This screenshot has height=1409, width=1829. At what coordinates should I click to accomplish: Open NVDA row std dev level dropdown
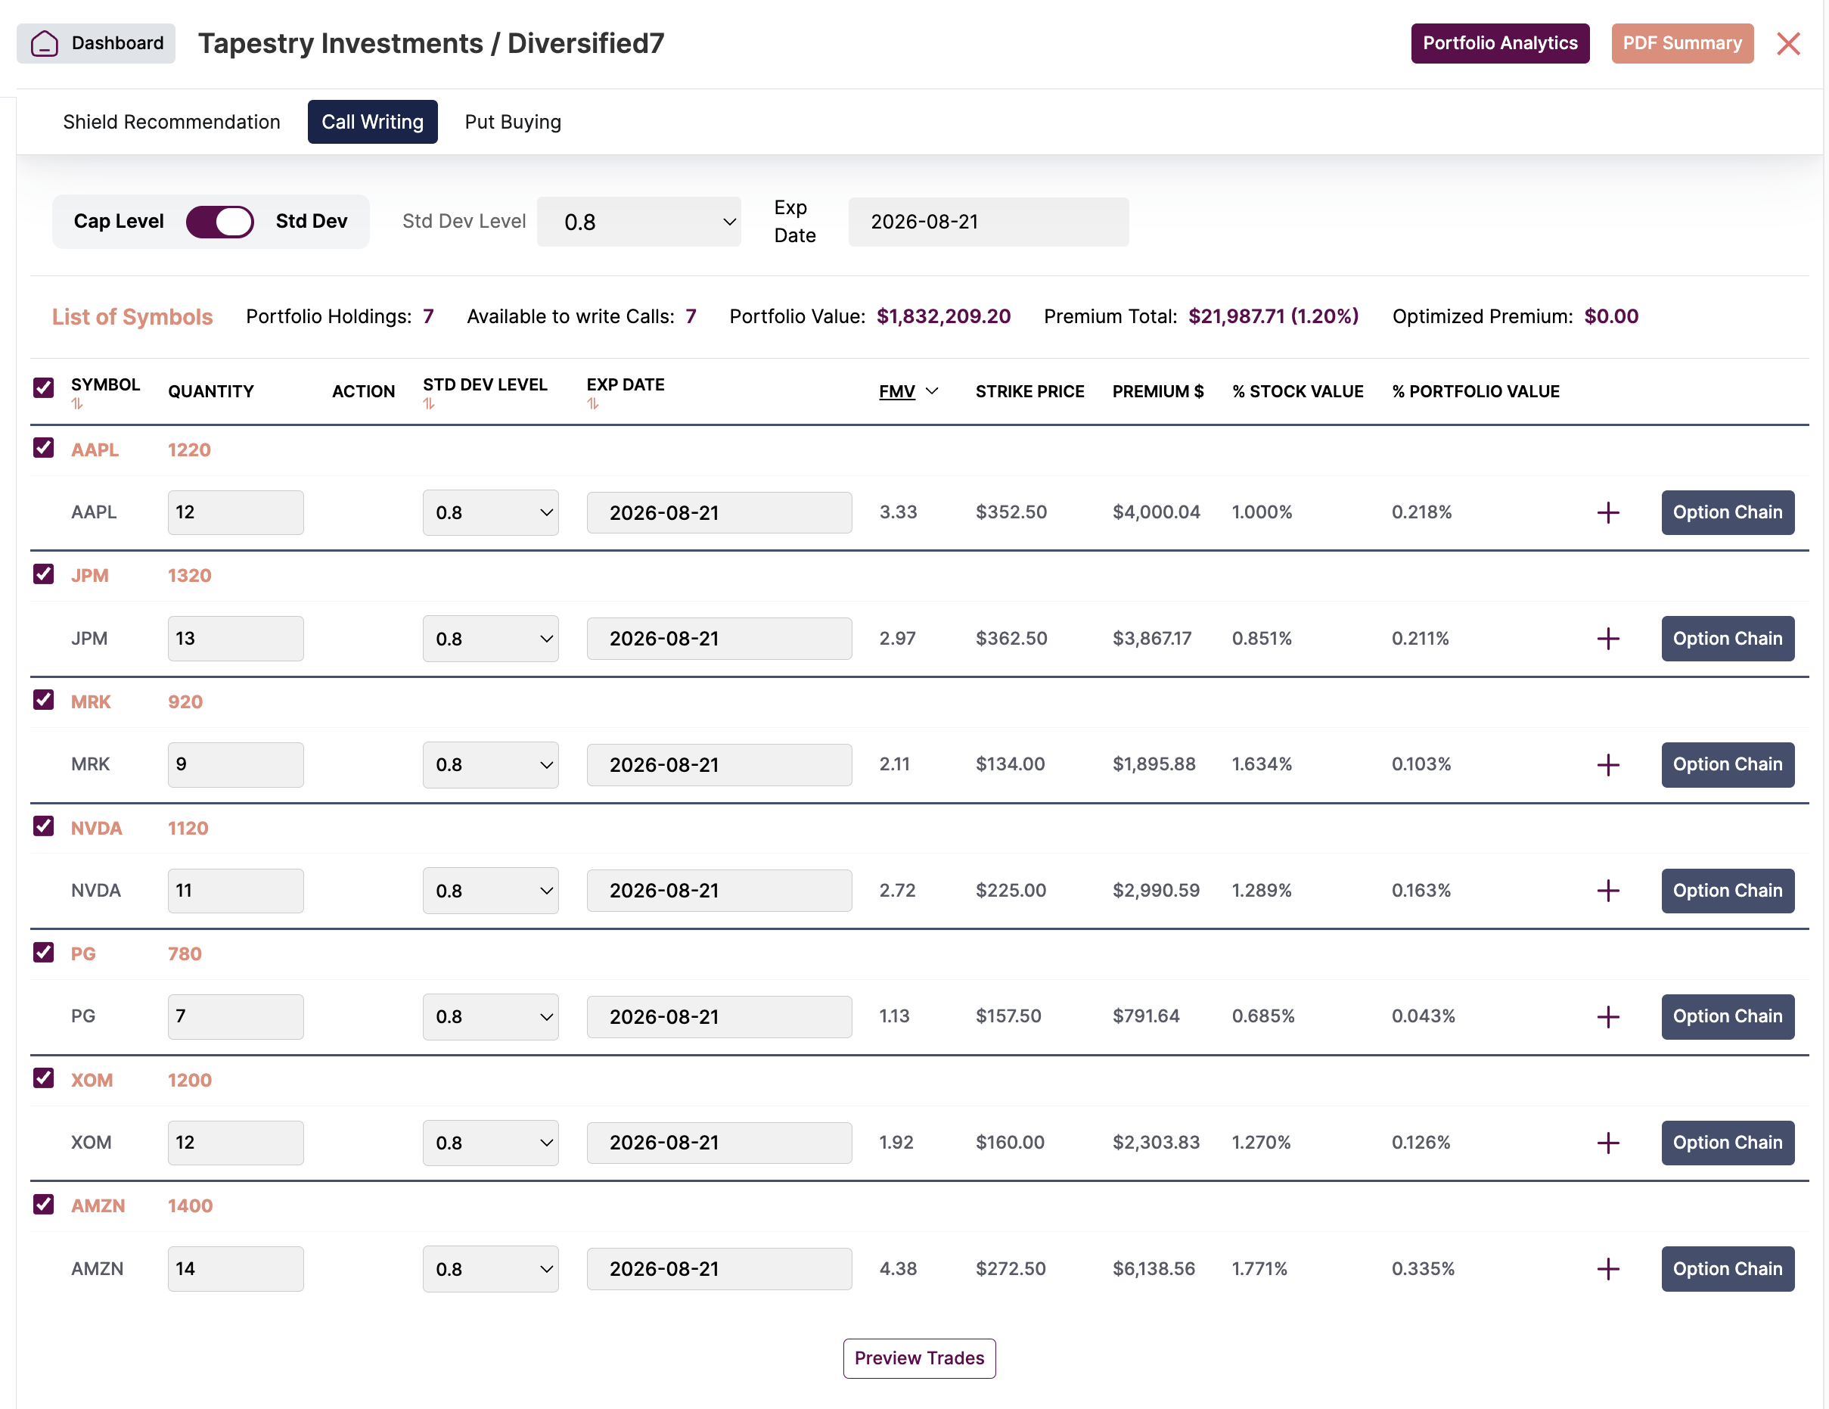click(x=491, y=891)
